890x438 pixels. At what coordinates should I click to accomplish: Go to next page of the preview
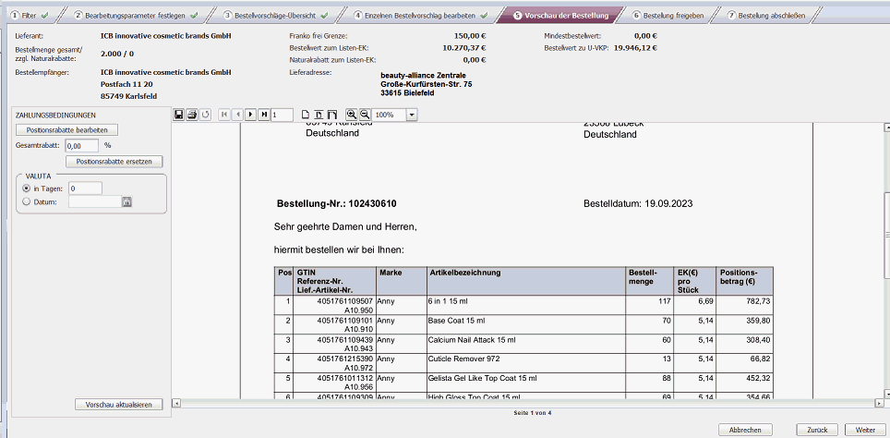[x=250, y=115]
